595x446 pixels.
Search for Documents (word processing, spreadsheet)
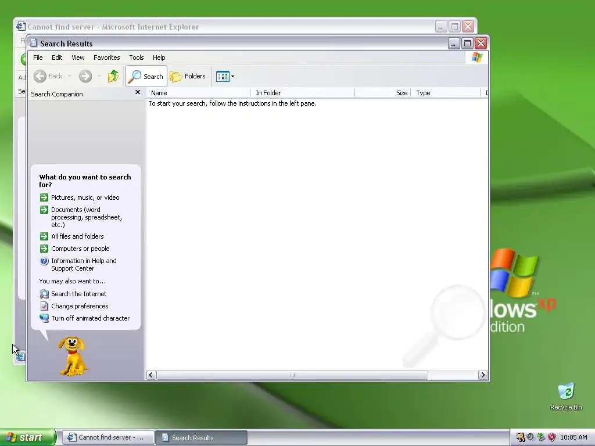(x=87, y=217)
